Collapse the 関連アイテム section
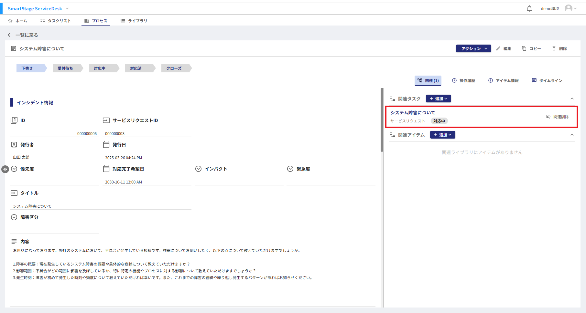The image size is (586, 313). click(572, 135)
